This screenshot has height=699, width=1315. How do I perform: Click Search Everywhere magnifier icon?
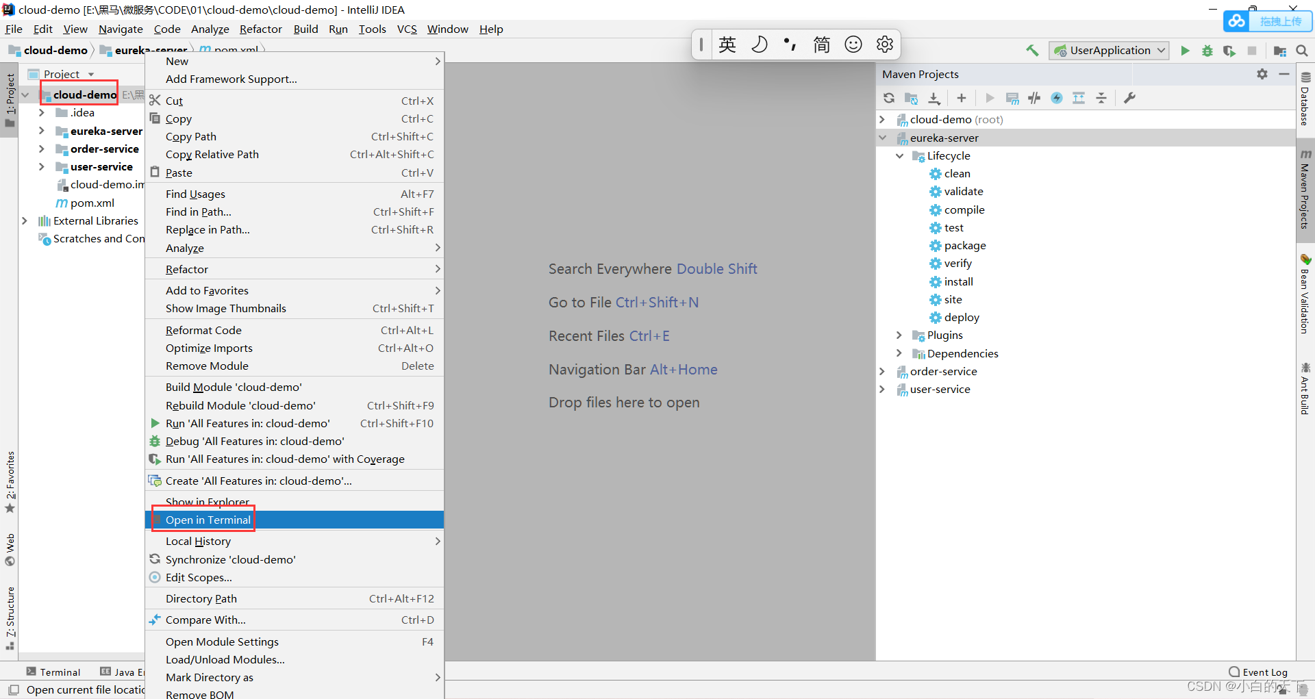coord(1302,50)
